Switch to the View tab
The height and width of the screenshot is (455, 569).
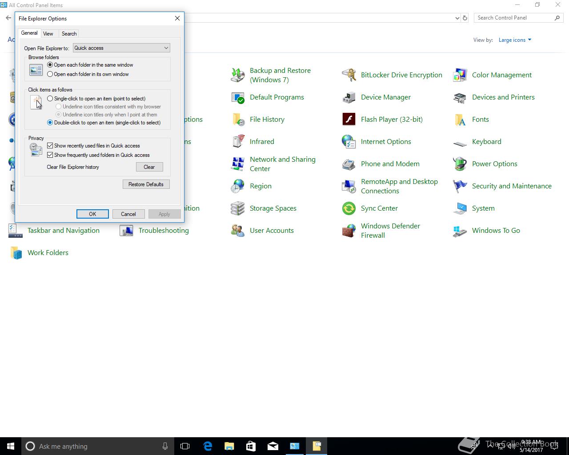point(48,34)
